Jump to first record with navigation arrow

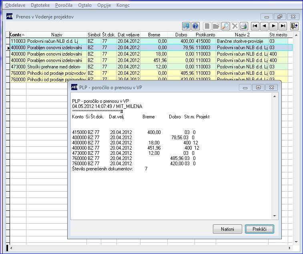[255, 26]
